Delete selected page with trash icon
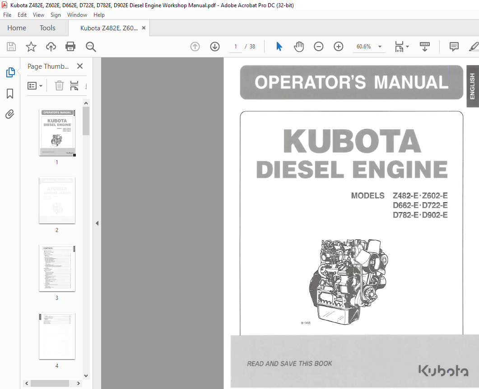The width and height of the screenshot is (479, 389). click(59, 85)
